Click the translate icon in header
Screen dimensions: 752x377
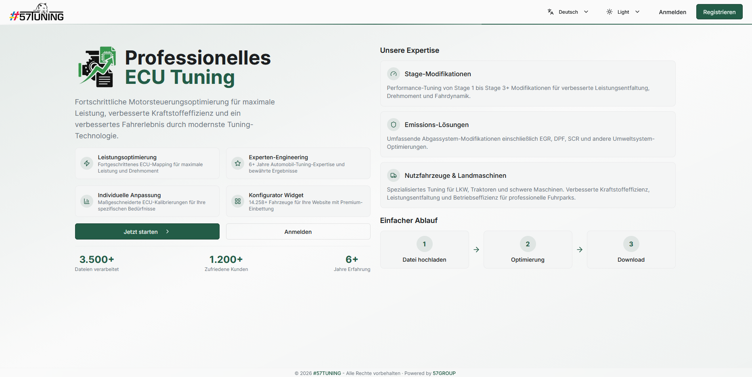[551, 12]
